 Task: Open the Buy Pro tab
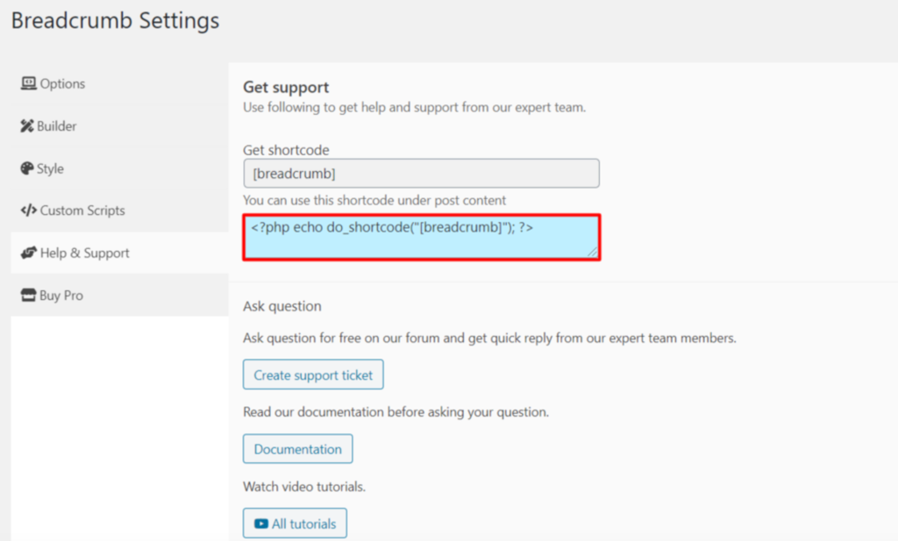point(61,295)
